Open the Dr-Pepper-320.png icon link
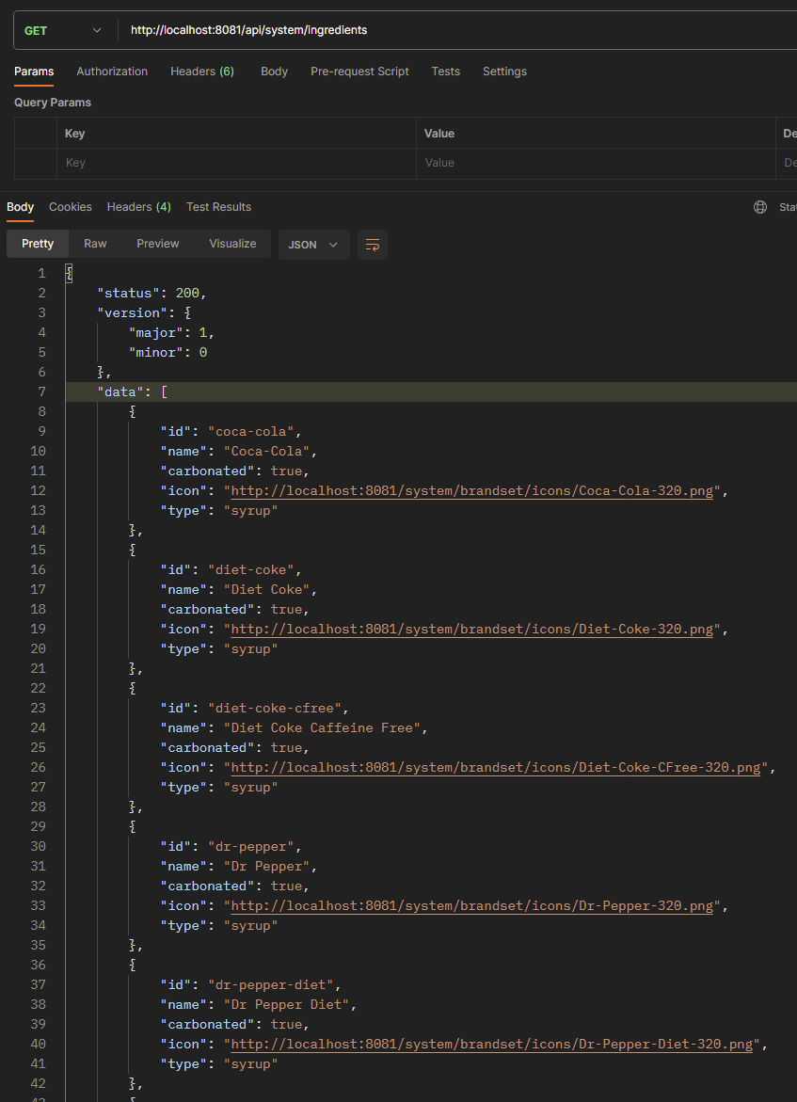This screenshot has height=1102, width=797. pyautogui.click(x=472, y=906)
